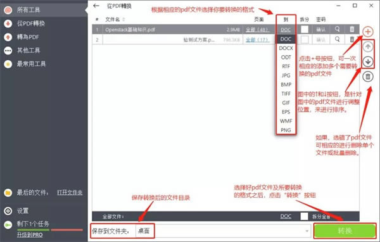Screen dimensions: 380x242
Task: Preview second file with magnifier icon
Action: (x=337, y=39)
